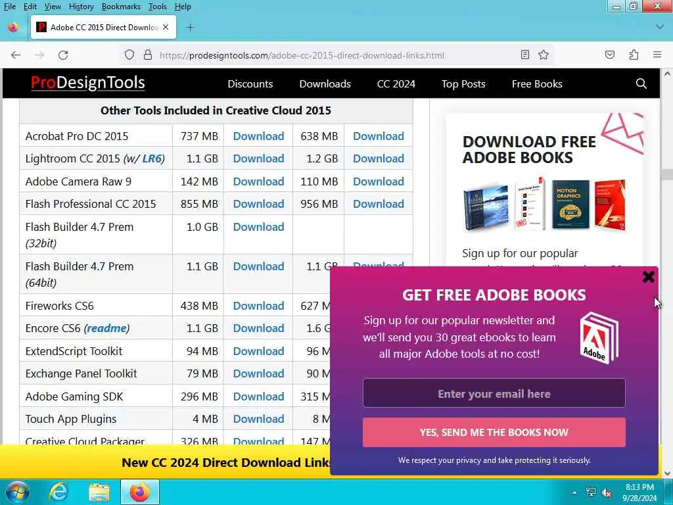Click the free Adobe books cover thumbnails
Viewport: 673px width, 505px height.
point(544,205)
